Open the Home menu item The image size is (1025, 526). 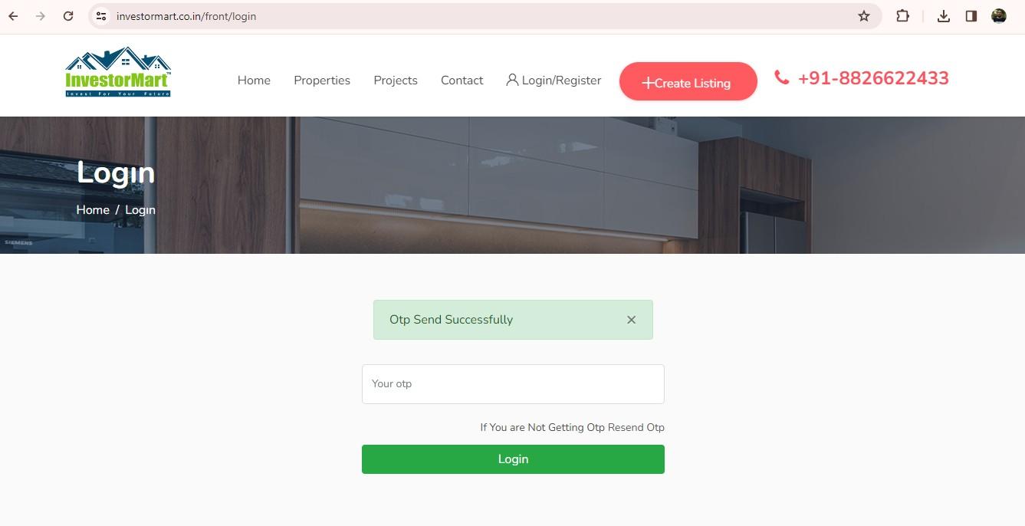tap(254, 81)
